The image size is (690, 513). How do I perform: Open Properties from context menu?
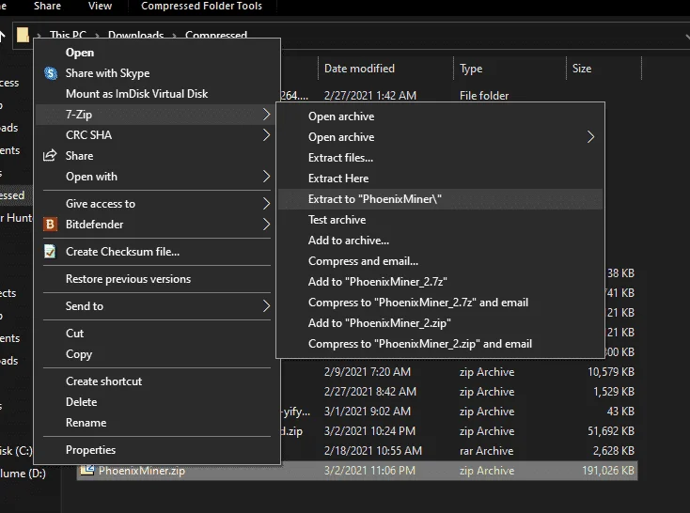157,450
